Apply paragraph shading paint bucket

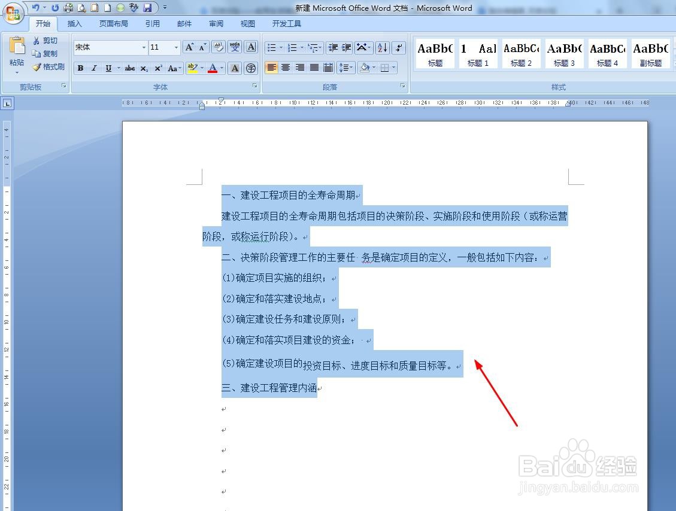click(x=364, y=68)
